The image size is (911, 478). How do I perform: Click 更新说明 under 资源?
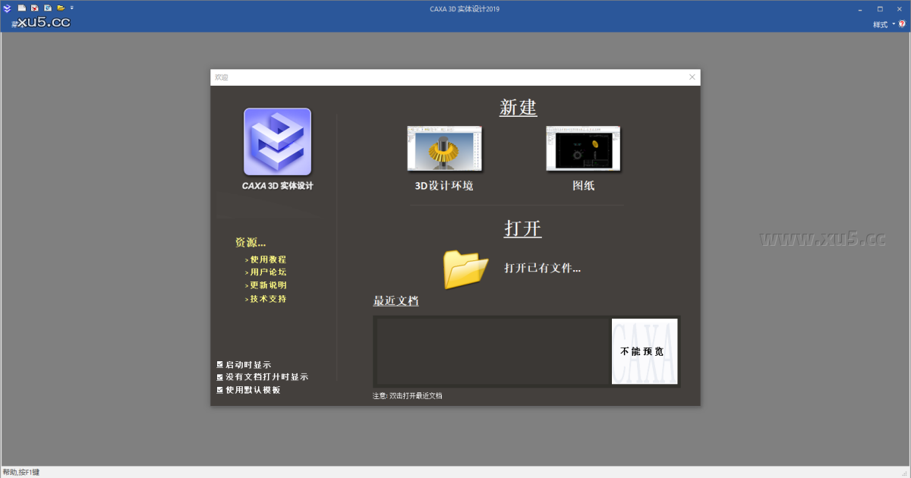(x=267, y=285)
